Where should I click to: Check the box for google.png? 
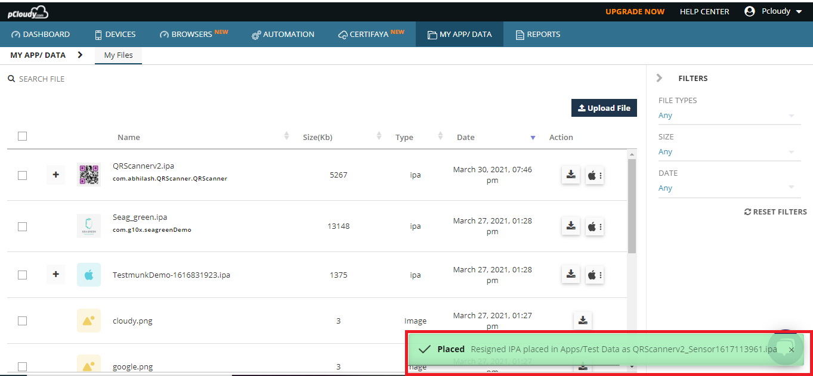pyautogui.click(x=23, y=366)
